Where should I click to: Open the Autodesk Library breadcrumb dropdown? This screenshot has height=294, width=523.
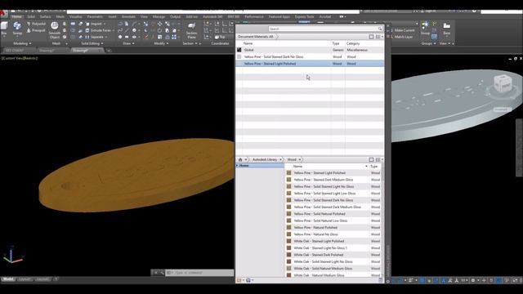[x=281, y=160]
